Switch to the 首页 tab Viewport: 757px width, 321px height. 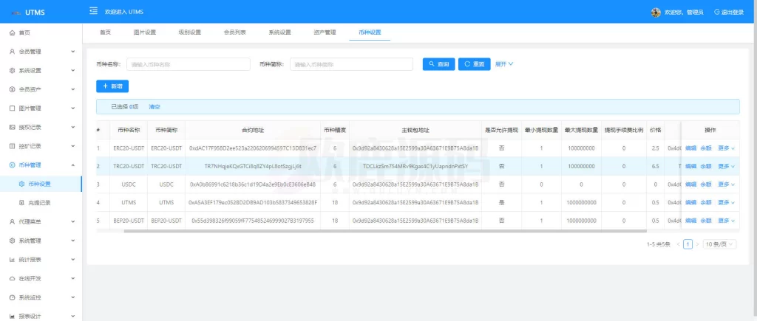[105, 32]
